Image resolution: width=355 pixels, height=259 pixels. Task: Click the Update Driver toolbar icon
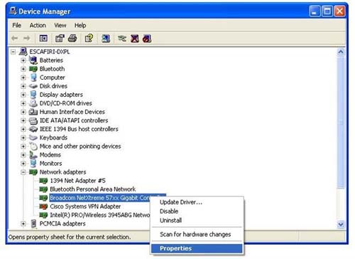coord(122,38)
